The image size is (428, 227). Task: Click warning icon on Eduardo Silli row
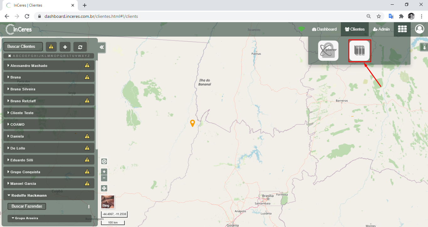click(87, 160)
